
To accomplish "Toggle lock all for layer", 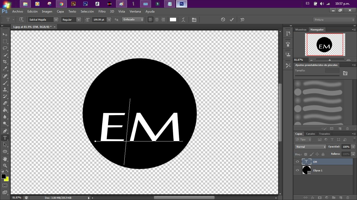I will (323, 154).
